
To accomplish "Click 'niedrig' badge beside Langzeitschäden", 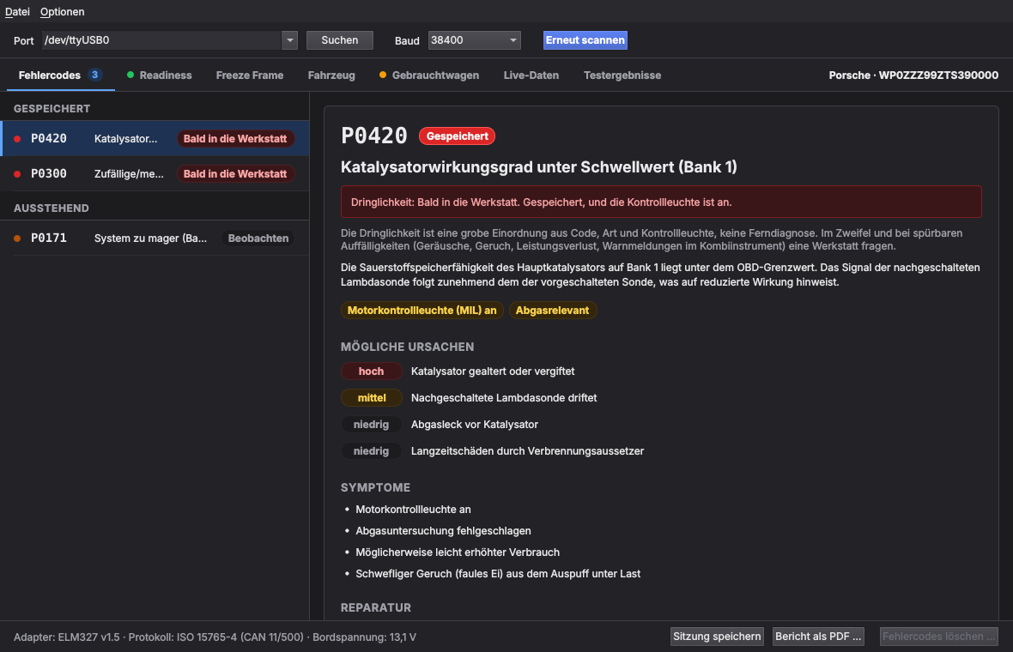I will pyautogui.click(x=372, y=450).
